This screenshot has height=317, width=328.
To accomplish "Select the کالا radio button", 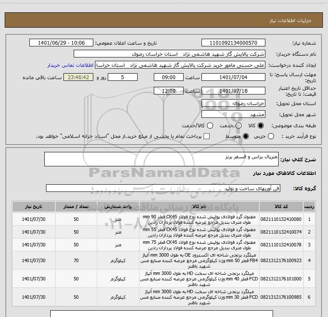I will 261,126.
